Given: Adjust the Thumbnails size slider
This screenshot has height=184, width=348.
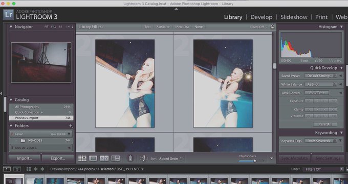Looking at the screenshot, I should 255,161.
